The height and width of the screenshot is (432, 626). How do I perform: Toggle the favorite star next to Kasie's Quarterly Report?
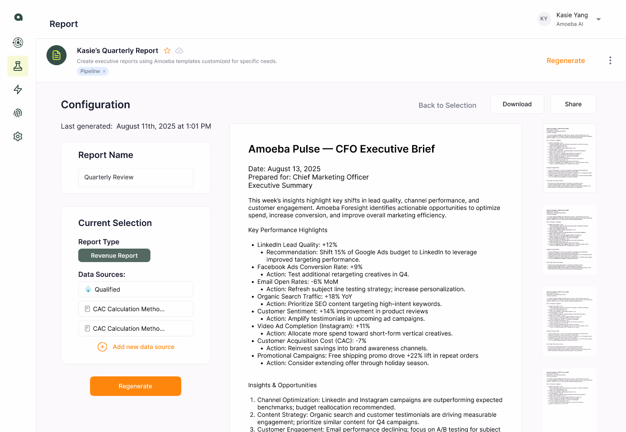pyautogui.click(x=167, y=51)
